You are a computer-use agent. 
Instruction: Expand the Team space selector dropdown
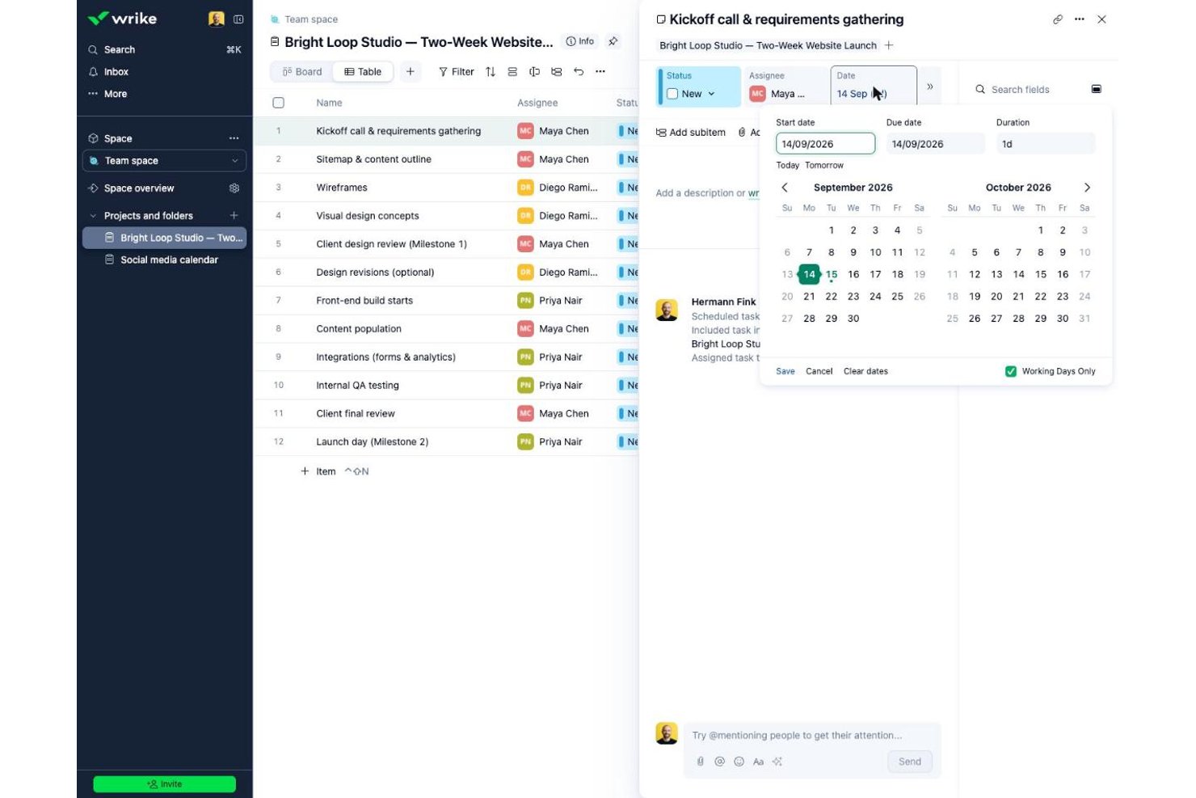point(165,161)
